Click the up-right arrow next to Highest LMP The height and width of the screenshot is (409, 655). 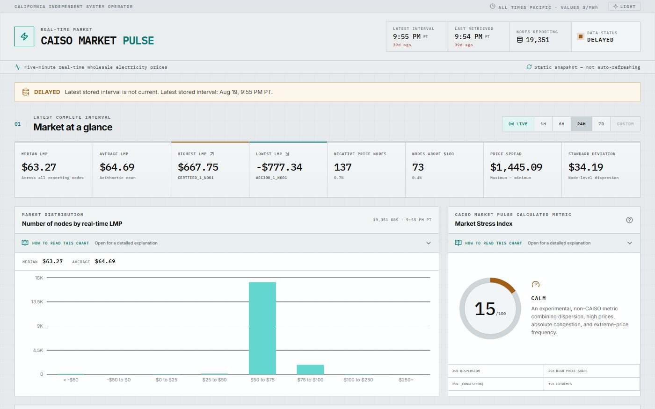[x=212, y=154]
